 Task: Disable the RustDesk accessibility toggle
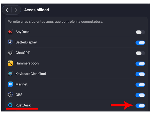click(140, 105)
